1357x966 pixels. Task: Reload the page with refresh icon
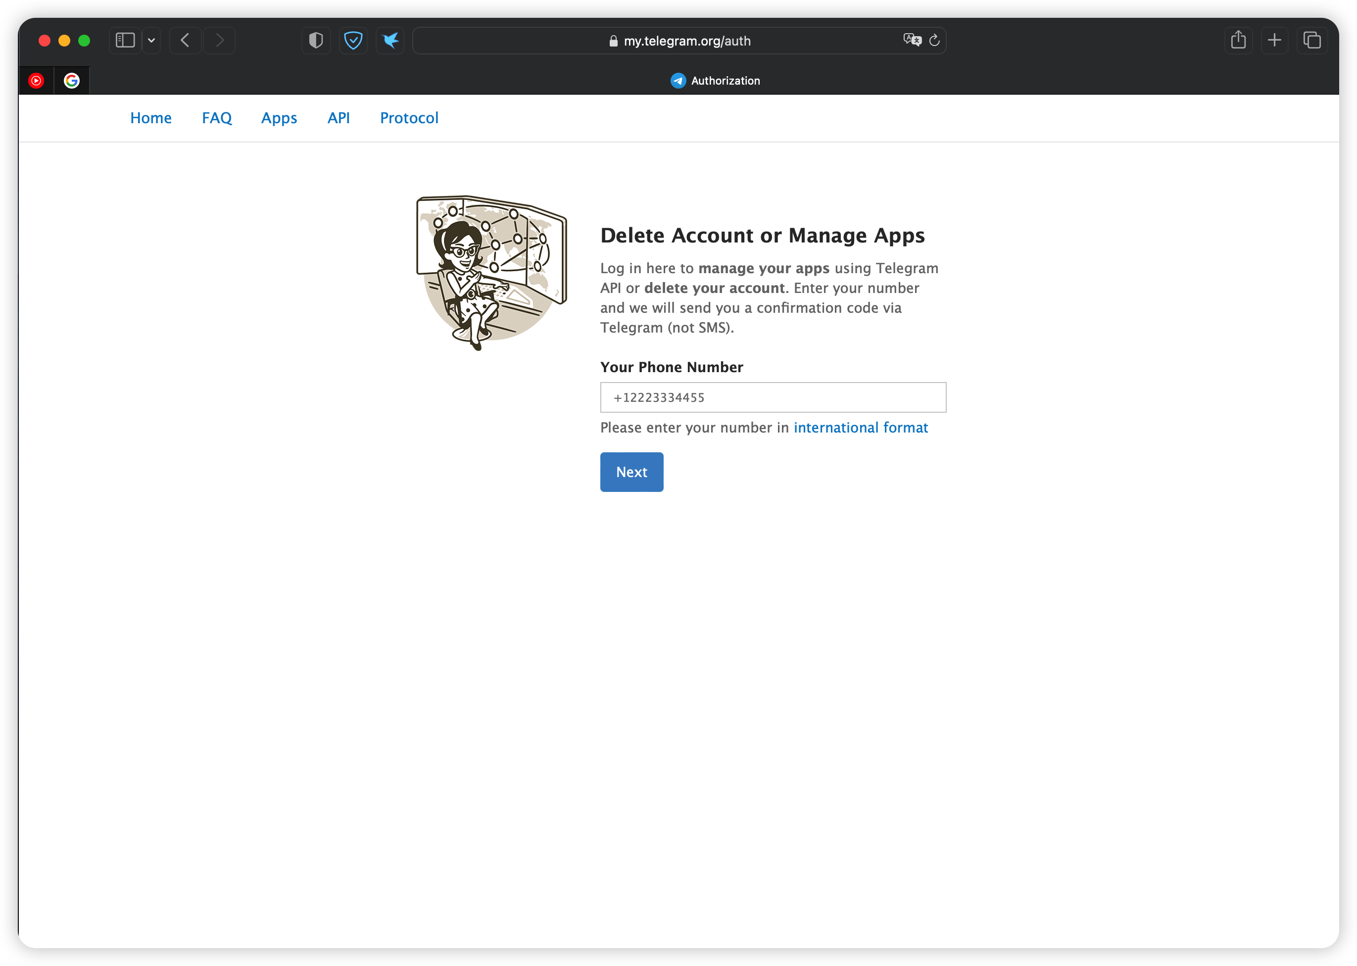pos(935,40)
